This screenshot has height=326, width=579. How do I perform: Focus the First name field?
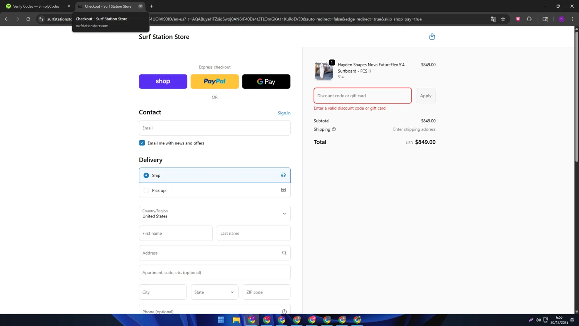coord(176,233)
